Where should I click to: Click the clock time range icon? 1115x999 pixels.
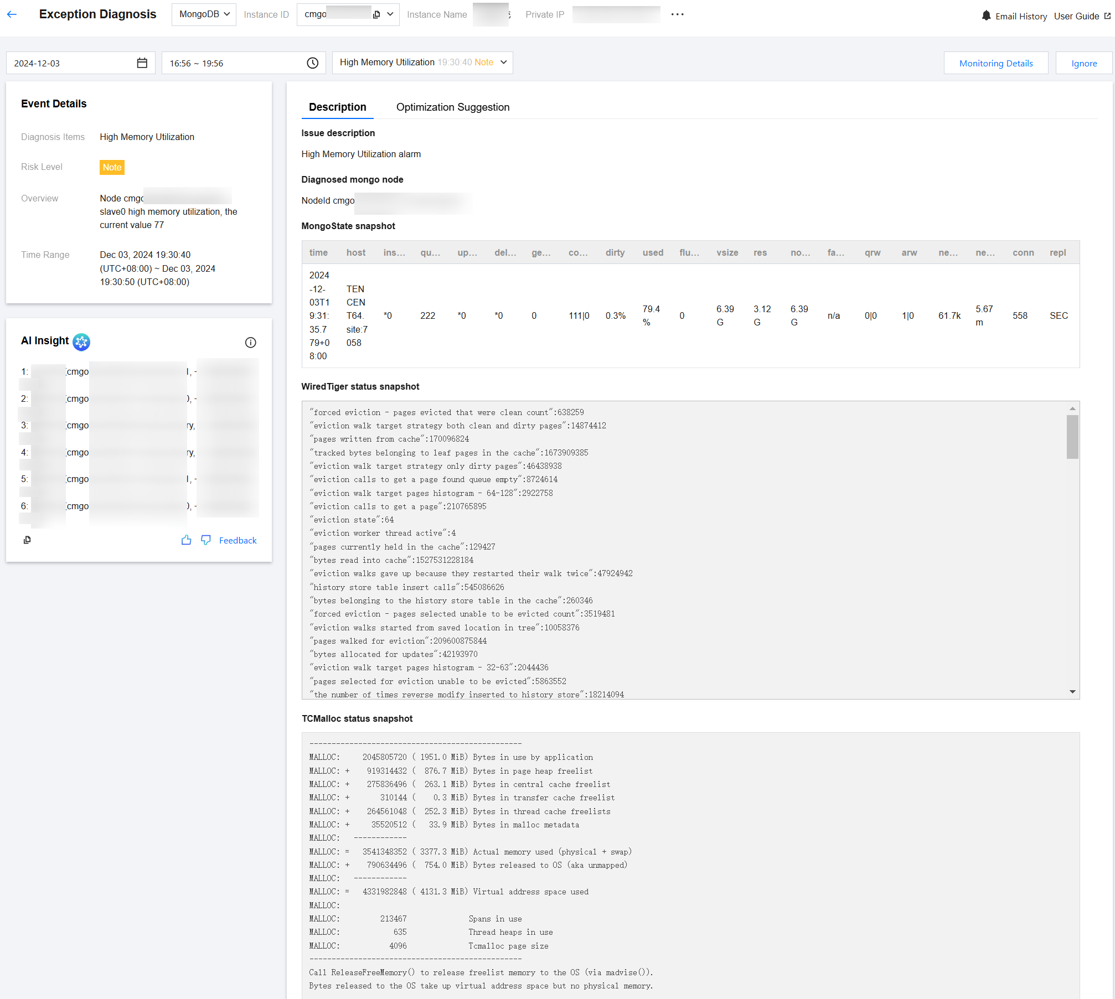pyautogui.click(x=313, y=63)
